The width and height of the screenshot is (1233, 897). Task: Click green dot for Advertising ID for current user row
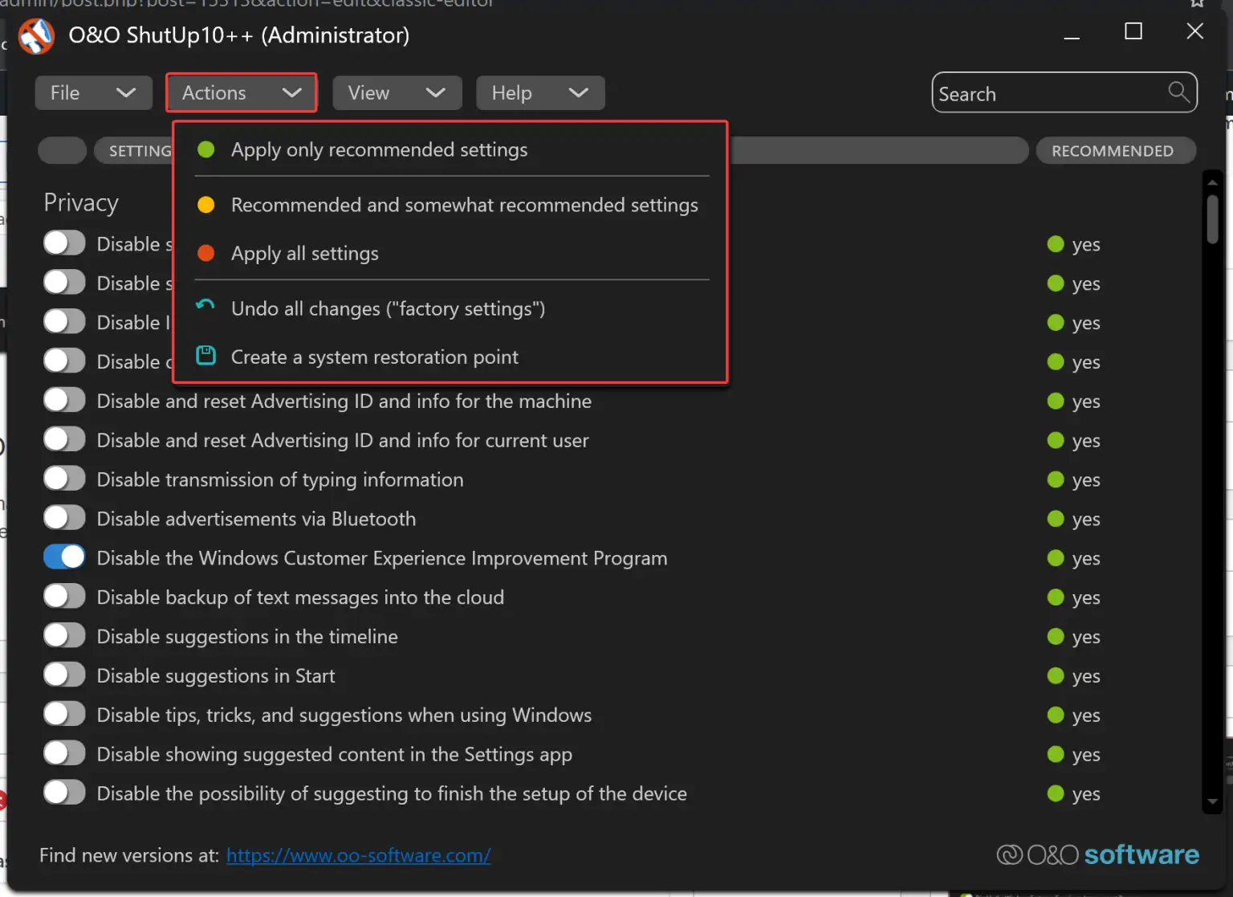[x=1056, y=440]
